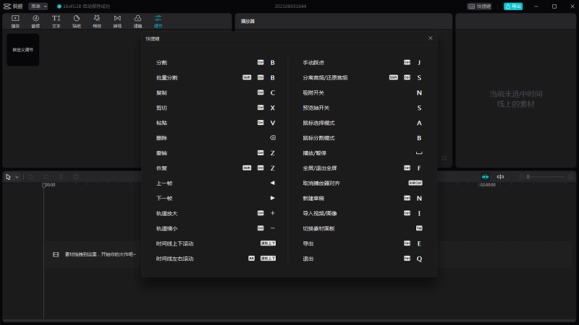The height and width of the screenshot is (325, 579).
Task: Open the 特效 (Effects) tab
Action: click(96, 20)
